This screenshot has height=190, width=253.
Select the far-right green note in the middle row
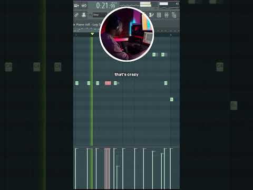pyautogui.click(x=166, y=83)
